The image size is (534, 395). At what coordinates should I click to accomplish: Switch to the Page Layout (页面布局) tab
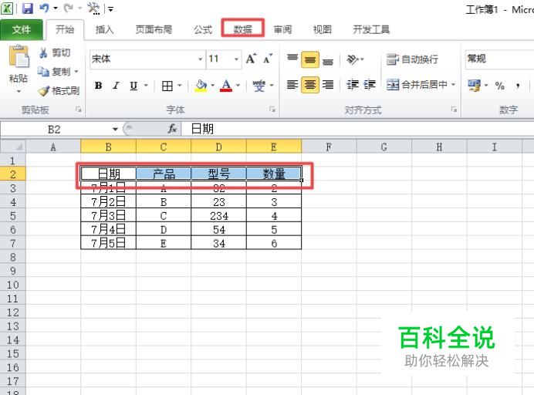click(x=154, y=29)
